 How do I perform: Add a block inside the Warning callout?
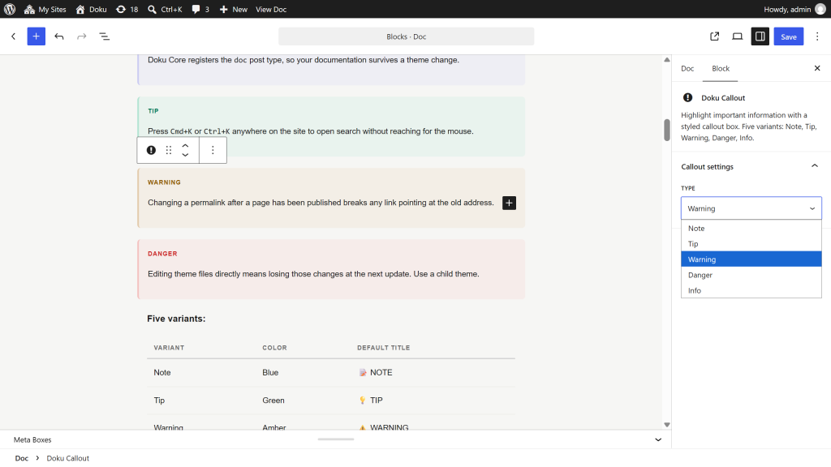pos(509,203)
